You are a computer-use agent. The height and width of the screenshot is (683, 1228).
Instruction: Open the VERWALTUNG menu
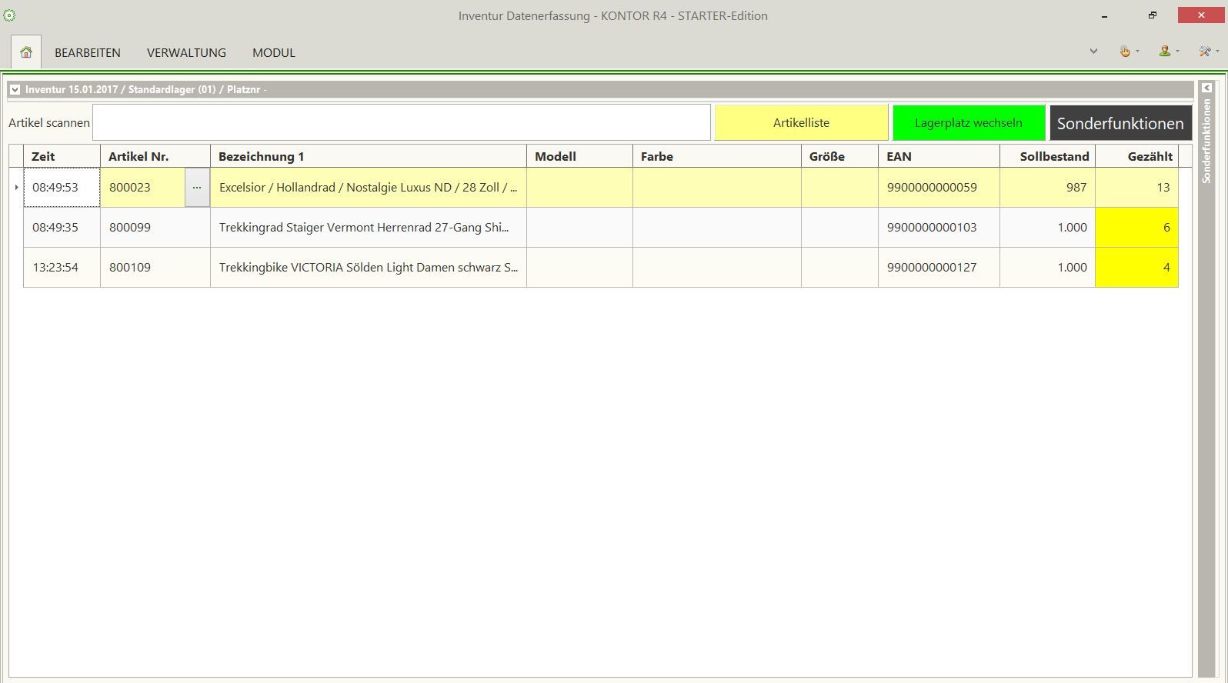[186, 53]
